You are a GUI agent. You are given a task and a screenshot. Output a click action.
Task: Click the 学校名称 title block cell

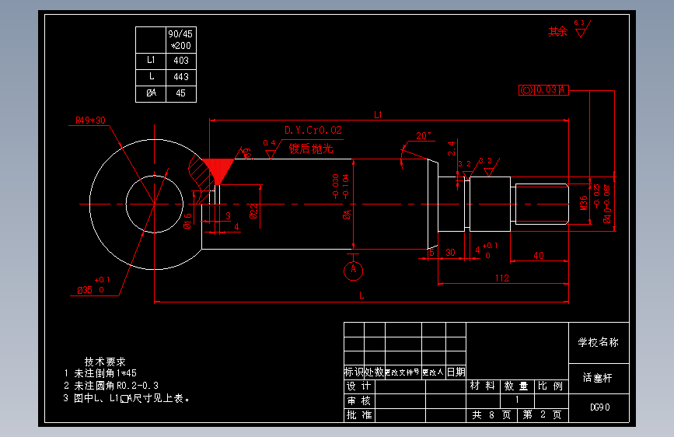pyautogui.click(x=599, y=342)
